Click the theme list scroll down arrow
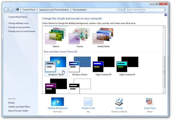This screenshot has width=172, height=120. click(164, 92)
